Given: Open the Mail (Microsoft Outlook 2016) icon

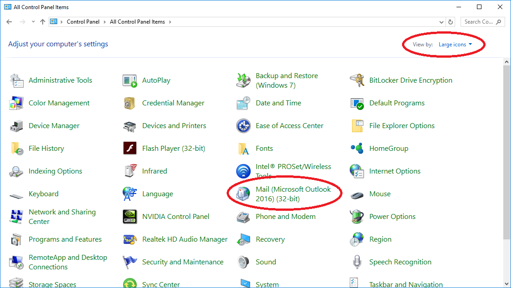Looking at the screenshot, I should pos(243,194).
